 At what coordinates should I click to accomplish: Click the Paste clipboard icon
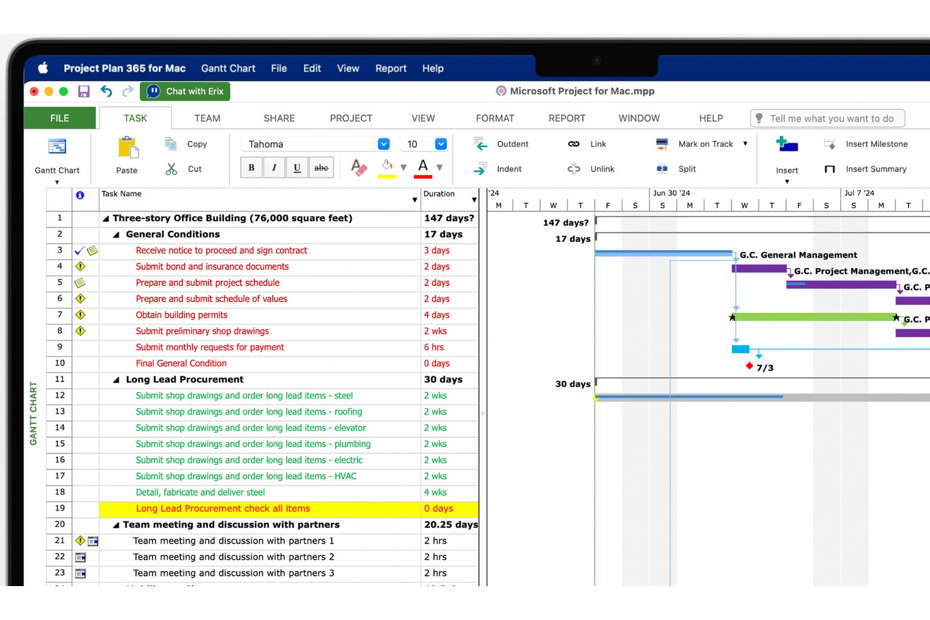(128, 148)
